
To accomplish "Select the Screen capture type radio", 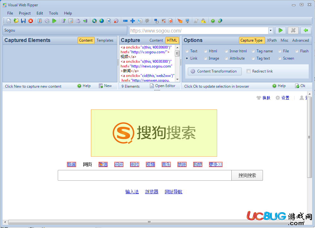I will [280, 58].
